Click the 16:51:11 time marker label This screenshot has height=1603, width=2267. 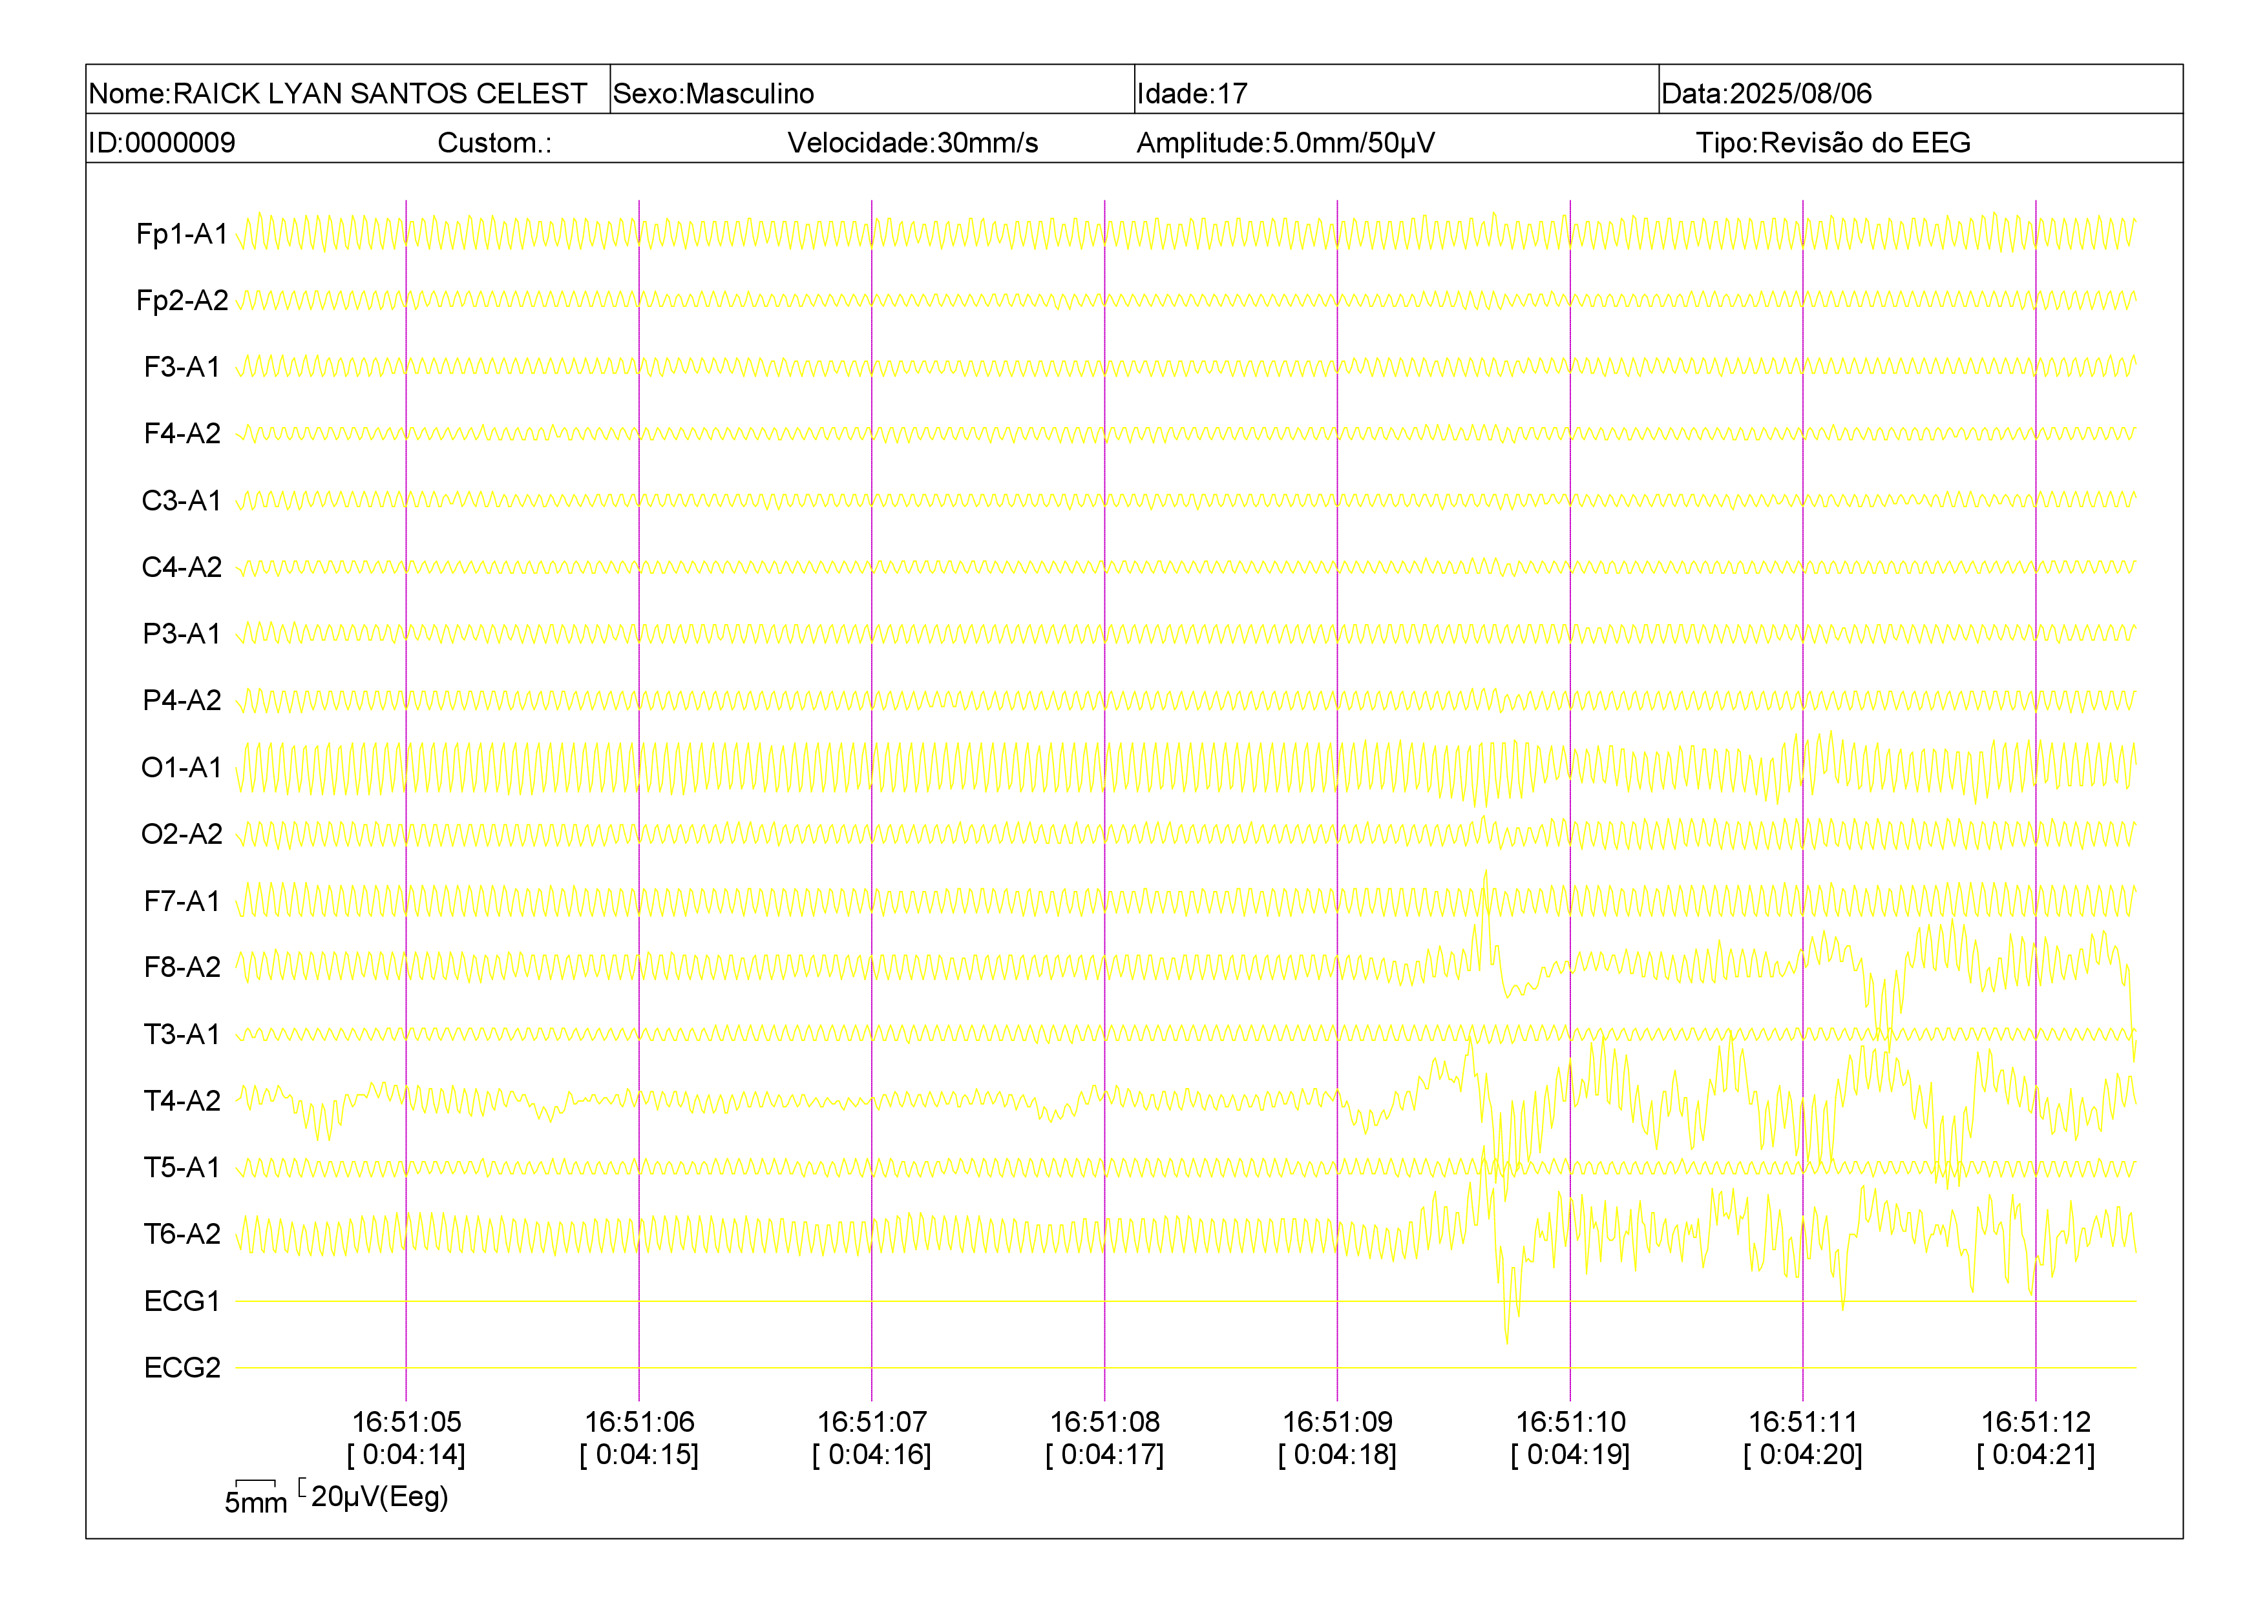(x=1803, y=1422)
